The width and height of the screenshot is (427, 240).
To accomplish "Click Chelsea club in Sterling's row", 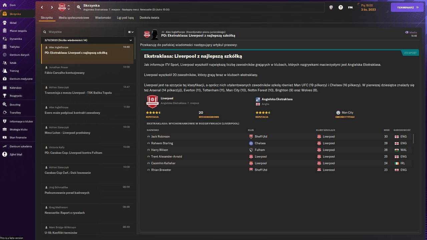I will coord(260,143).
